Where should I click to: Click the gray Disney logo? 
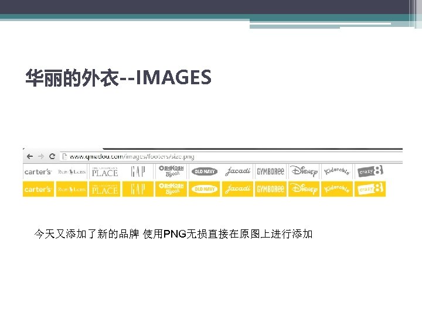pos(304,171)
